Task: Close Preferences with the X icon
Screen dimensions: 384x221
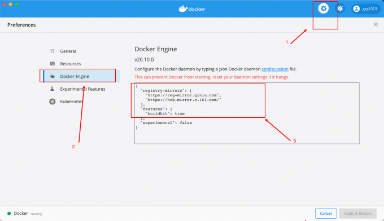Action: pyautogui.click(x=376, y=24)
